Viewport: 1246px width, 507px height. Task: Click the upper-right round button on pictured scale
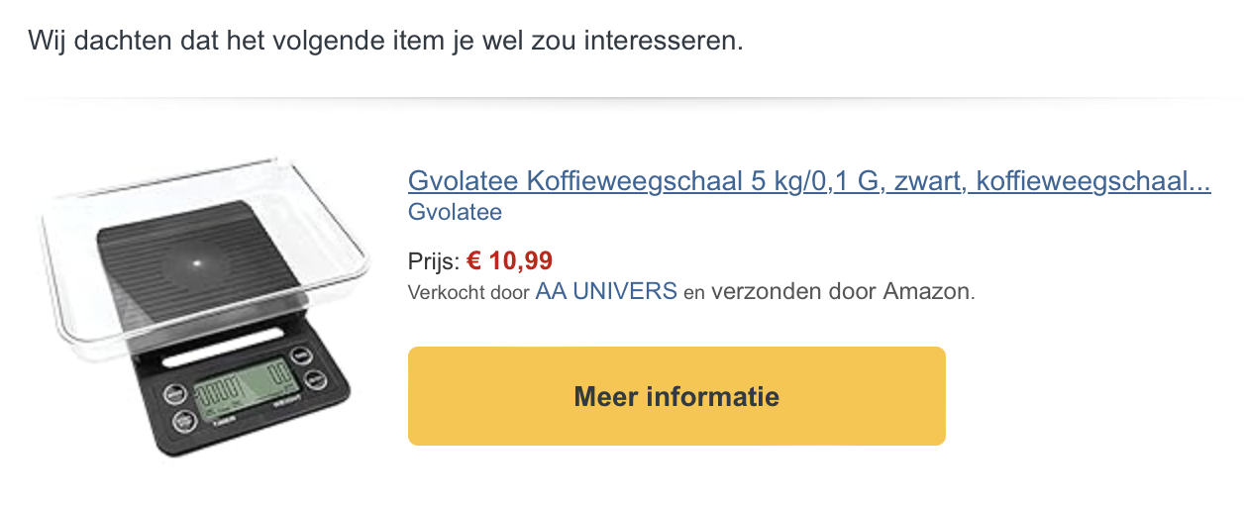[300, 357]
